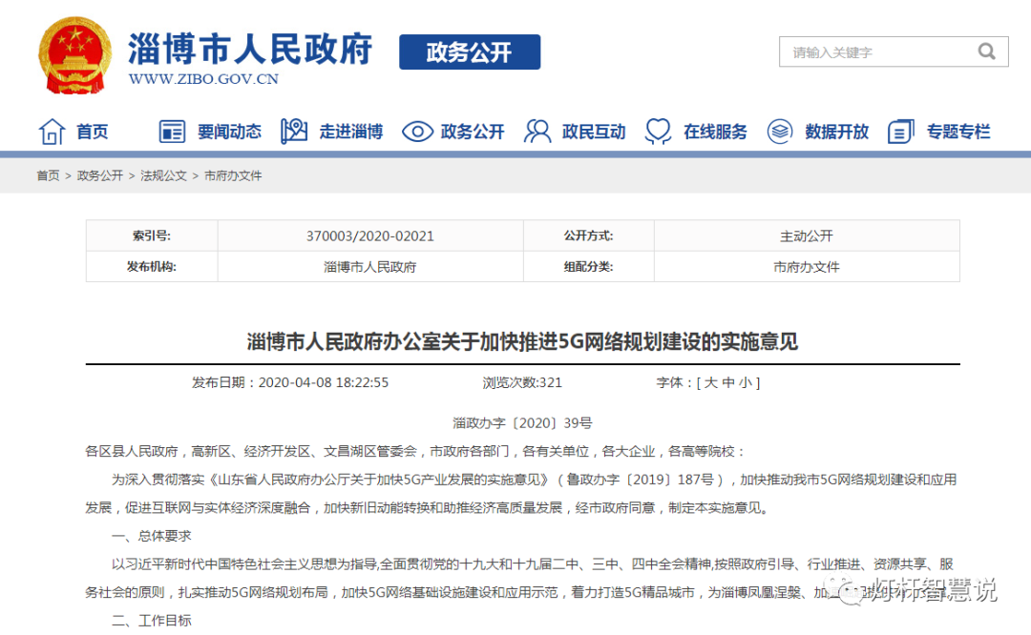Click the stacked-layers icon beside 数据开放

point(780,131)
